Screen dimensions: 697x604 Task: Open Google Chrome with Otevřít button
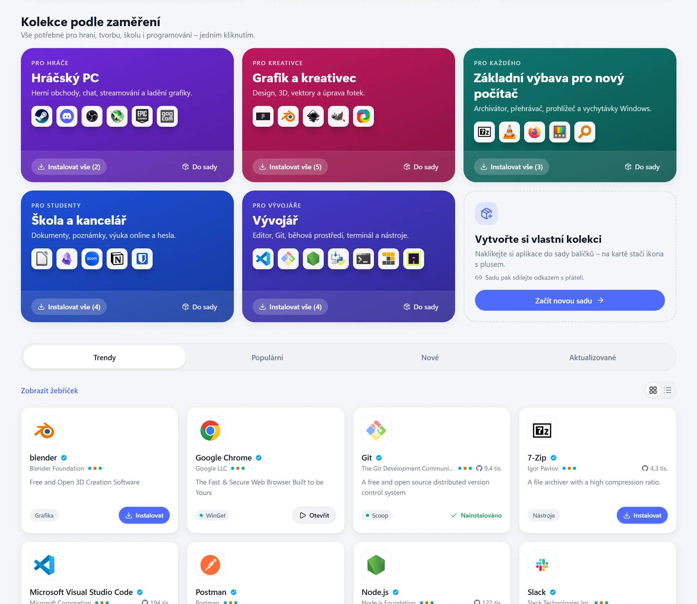(x=314, y=515)
